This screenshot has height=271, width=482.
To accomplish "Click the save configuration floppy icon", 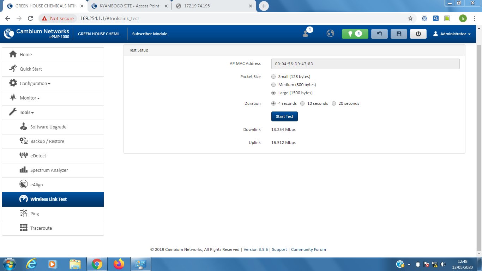I will point(399,34).
